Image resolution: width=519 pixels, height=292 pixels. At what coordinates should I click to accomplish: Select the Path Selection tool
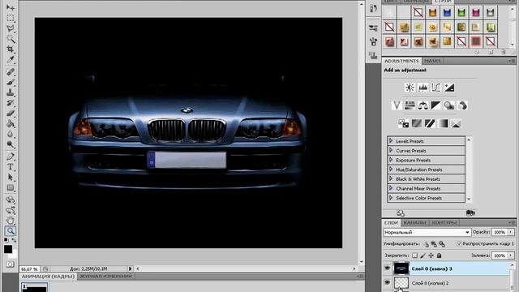click(x=11, y=177)
